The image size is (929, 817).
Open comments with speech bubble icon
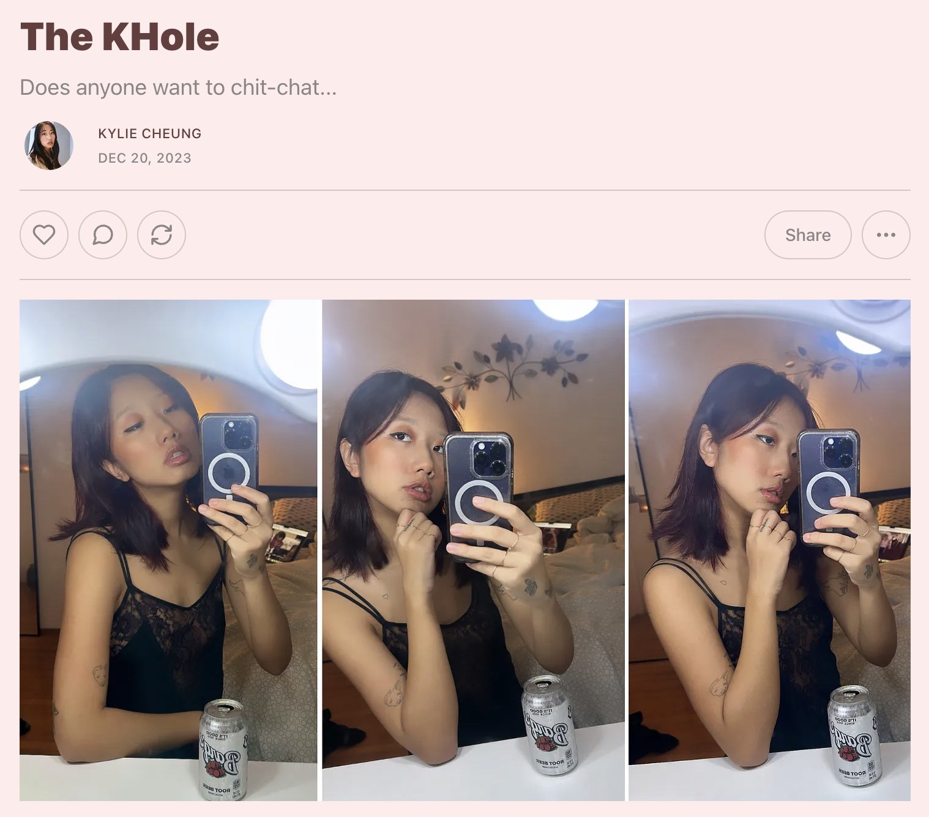(103, 235)
